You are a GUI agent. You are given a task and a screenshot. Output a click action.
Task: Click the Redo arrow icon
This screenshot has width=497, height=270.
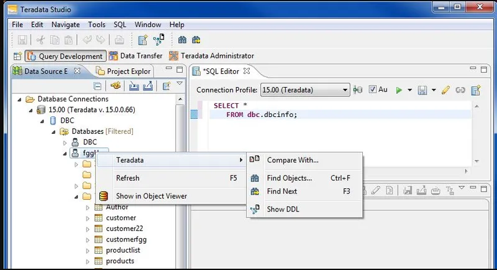pyautogui.click(x=101, y=40)
